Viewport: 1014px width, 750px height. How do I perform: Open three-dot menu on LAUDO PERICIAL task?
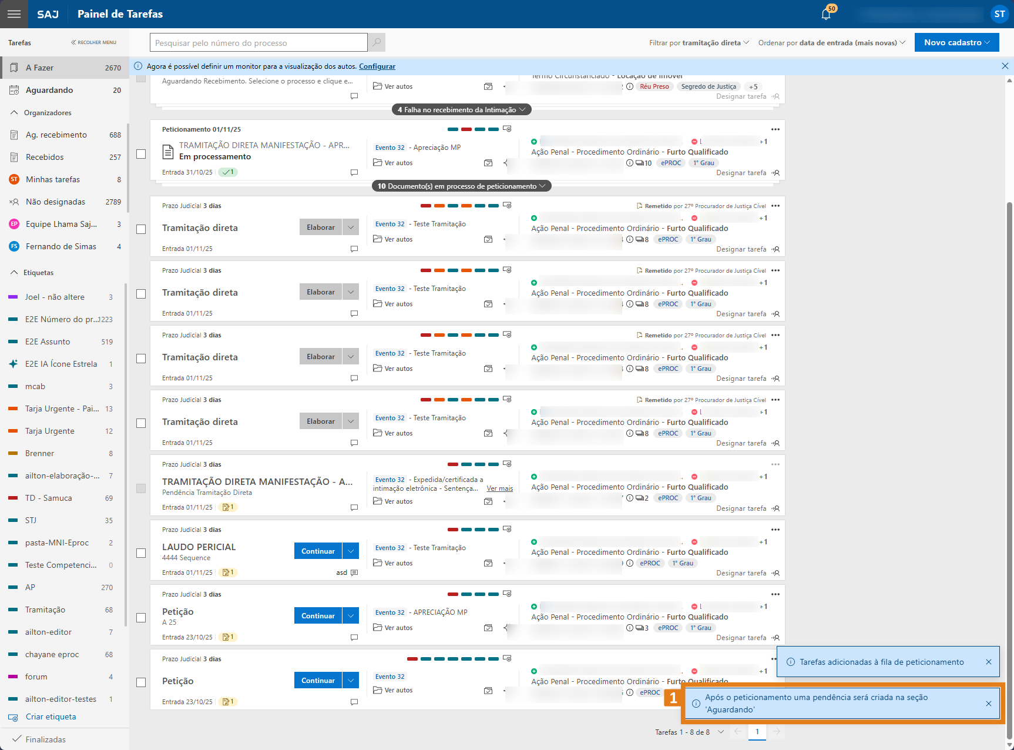coord(775,530)
